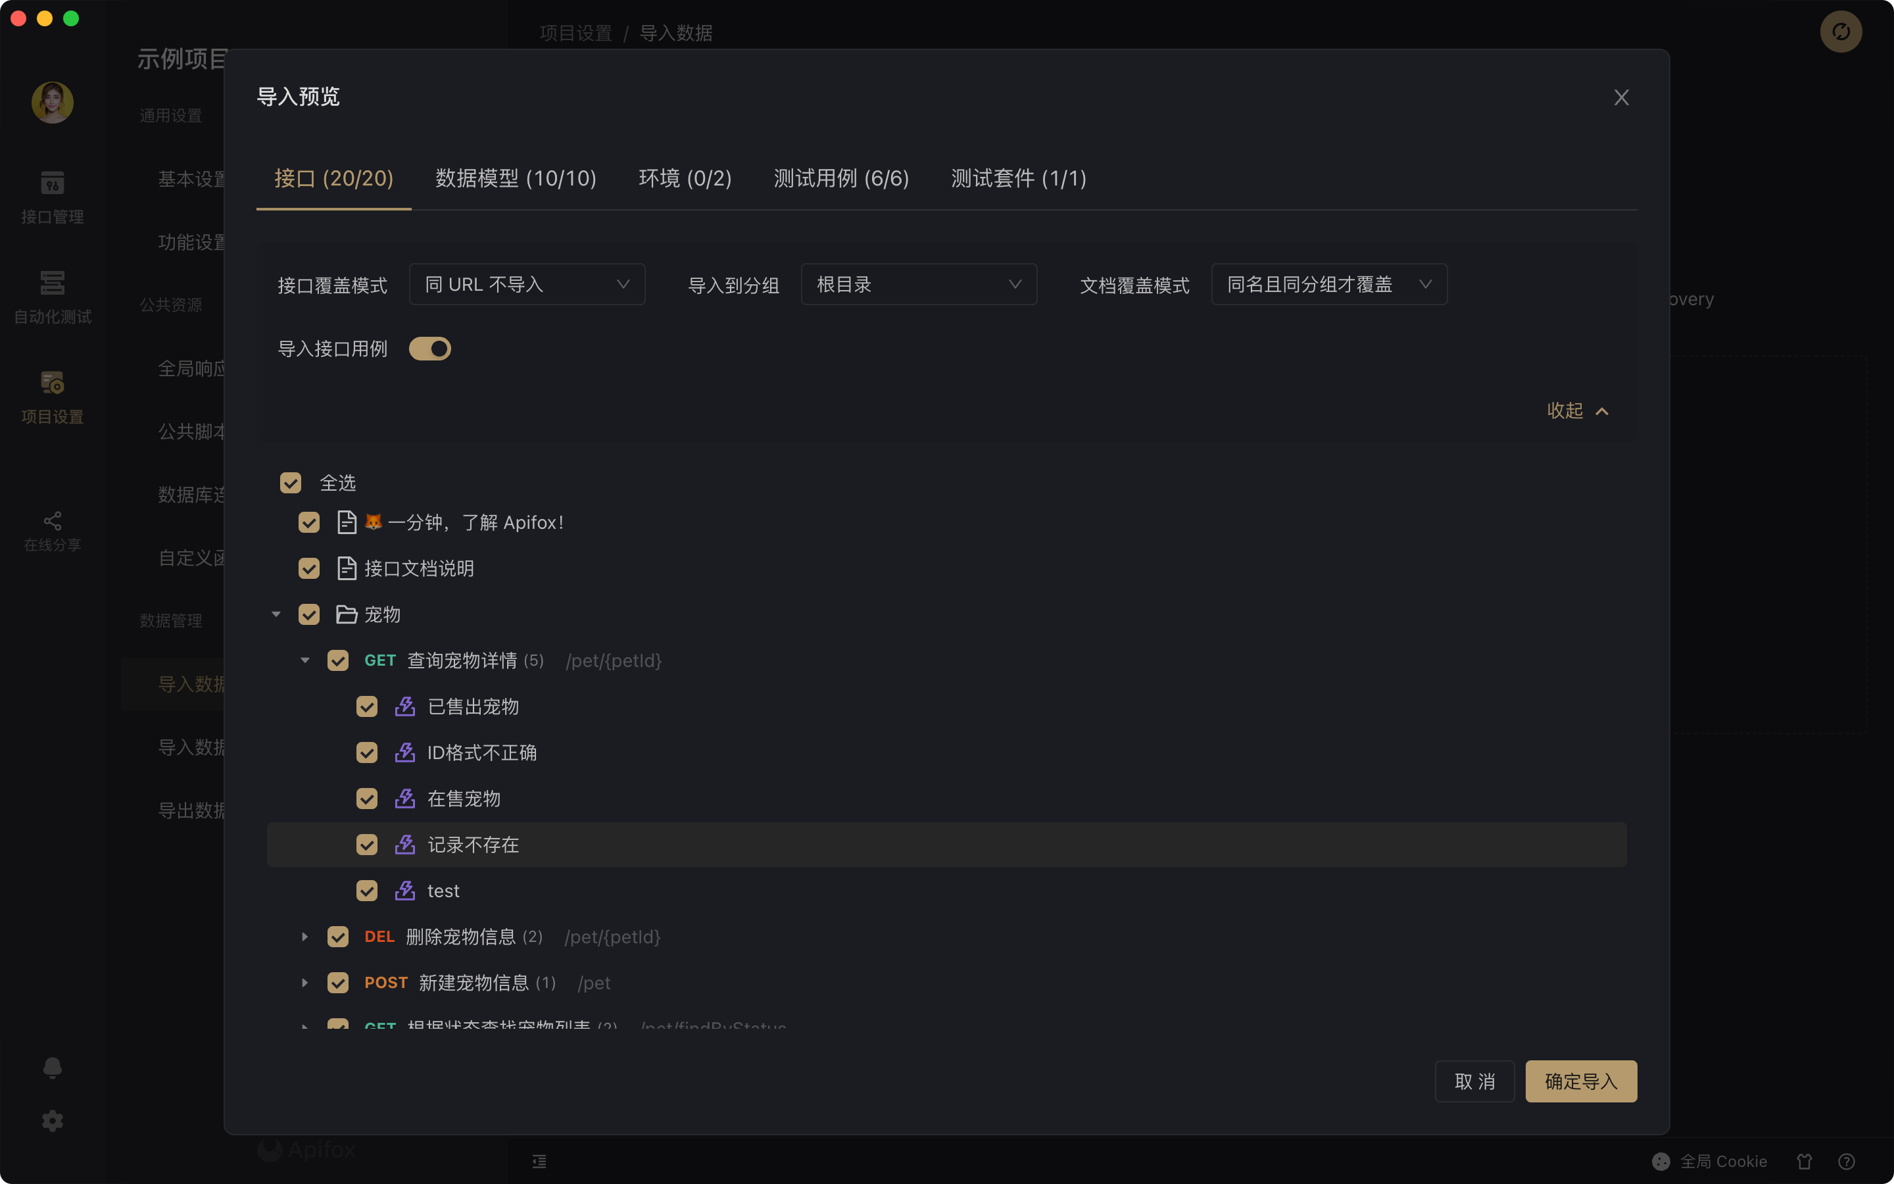Click the 在线分享 share icon
The image size is (1894, 1184).
click(53, 522)
